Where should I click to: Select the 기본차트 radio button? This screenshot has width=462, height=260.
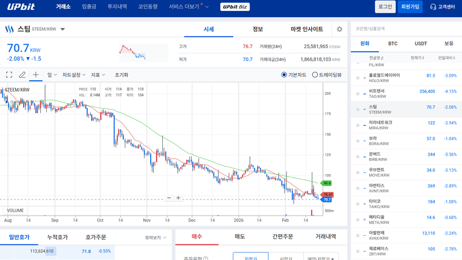coord(284,75)
